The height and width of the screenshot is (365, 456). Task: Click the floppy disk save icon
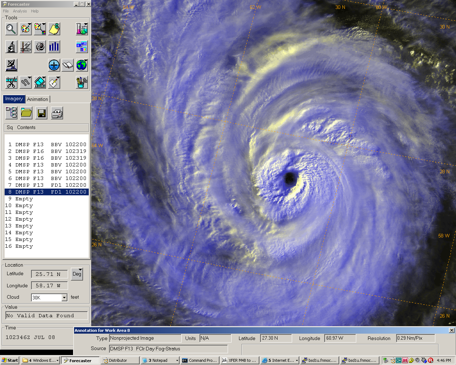(x=41, y=113)
